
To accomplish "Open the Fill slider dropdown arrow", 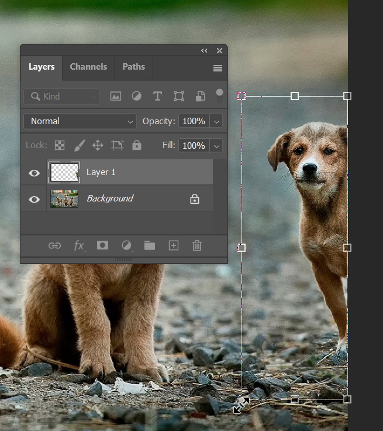I will (216, 145).
